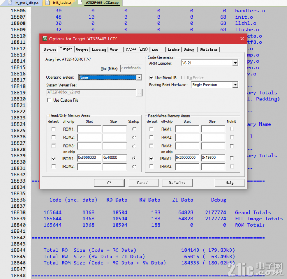This screenshot has width=287, height=279.
Task: Click the Cancel button
Action: pos(143,183)
